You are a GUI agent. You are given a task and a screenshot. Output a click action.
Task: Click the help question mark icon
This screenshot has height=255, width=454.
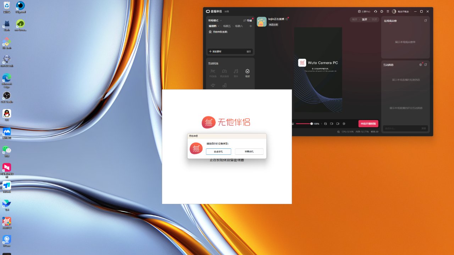click(382, 11)
